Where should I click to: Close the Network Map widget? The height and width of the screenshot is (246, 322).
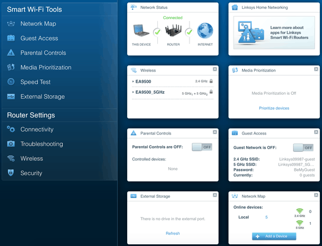click(316, 195)
